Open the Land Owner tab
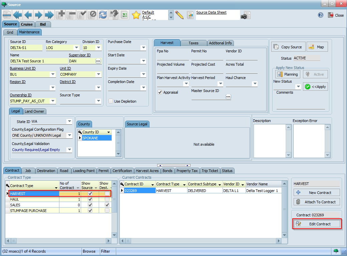This screenshot has height=256, width=347. point(34,111)
